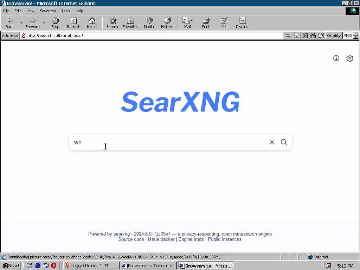Viewport: 360px width, 270px height.
Task: Open the Back history dropdown arrow
Action: 21,23
